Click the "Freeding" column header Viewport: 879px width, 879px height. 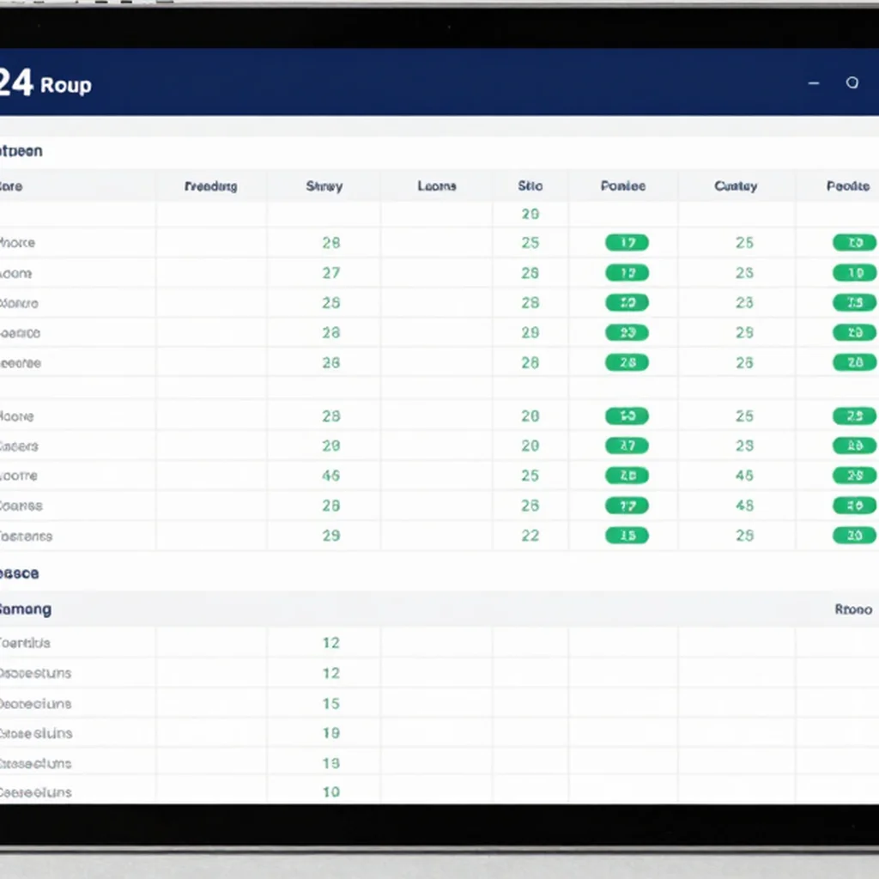[x=211, y=186]
